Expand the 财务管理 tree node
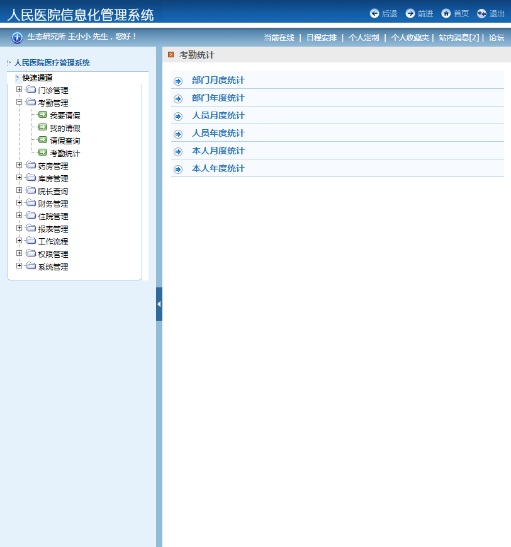Image resolution: width=511 pixels, height=547 pixels. (x=20, y=203)
